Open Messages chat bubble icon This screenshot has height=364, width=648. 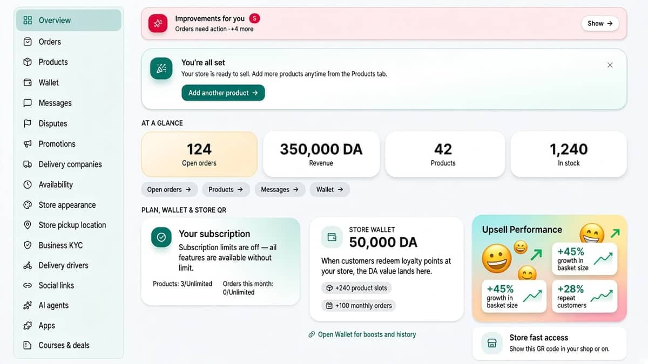(x=28, y=103)
